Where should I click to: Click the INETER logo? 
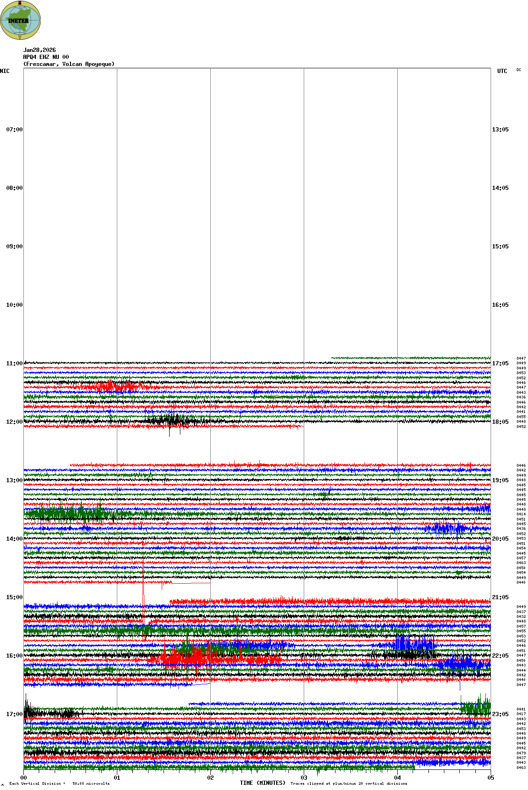click(21, 21)
